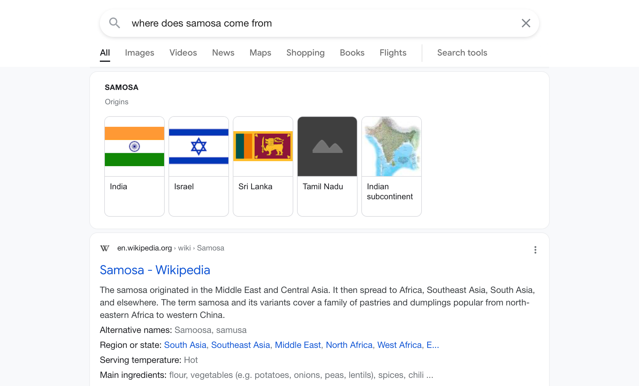Go to the Maps tab
Viewport: 639px width, 386px height.
pos(260,53)
